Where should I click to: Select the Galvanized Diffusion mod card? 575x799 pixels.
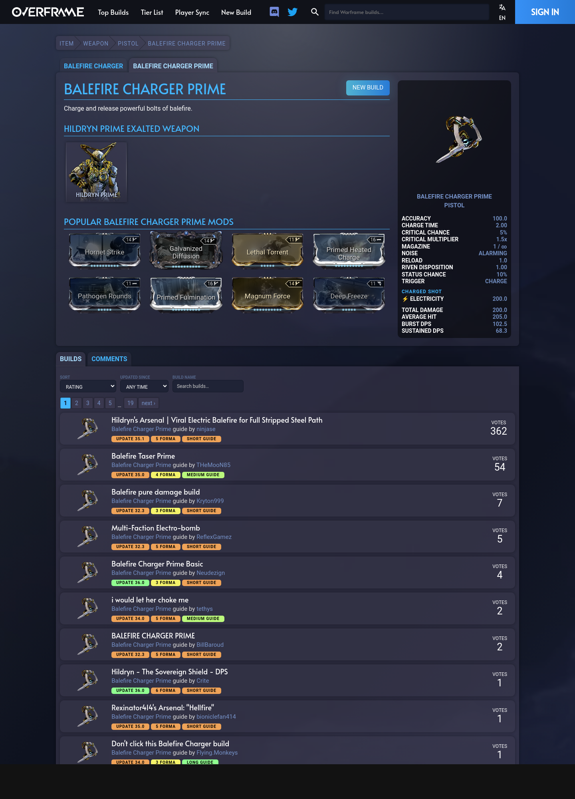coord(186,251)
